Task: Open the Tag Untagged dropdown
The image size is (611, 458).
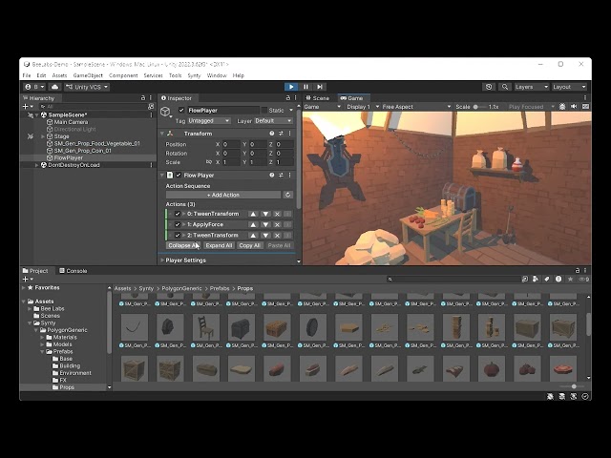Action: (x=209, y=121)
